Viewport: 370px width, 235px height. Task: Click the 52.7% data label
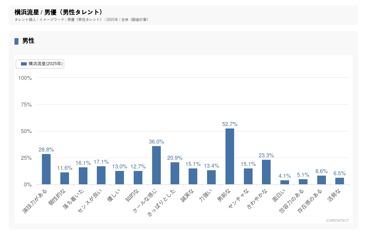[x=230, y=124]
